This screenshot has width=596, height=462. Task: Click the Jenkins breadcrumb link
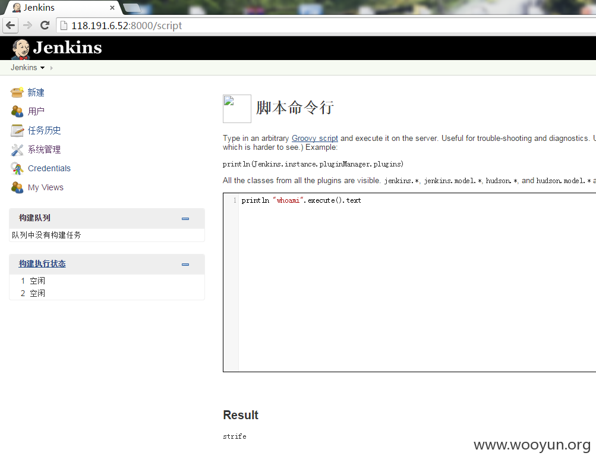pyautogui.click(x=24, y=68)
